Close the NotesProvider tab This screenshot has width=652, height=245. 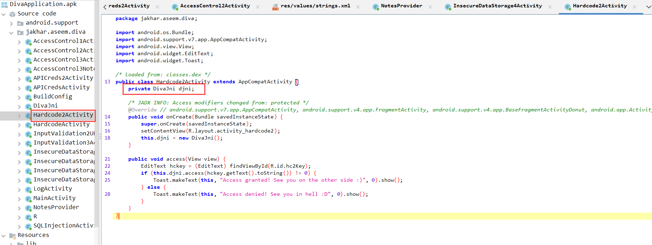pyautogui.click(x=430, y=7)
